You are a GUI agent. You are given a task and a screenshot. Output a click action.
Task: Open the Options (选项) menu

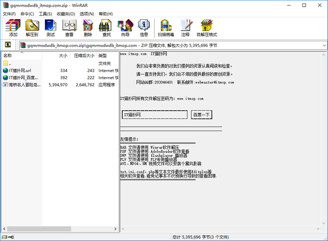87,14
